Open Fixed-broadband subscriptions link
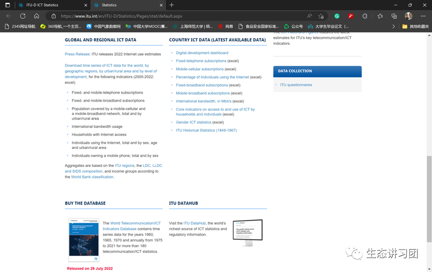The height and width of the screenshot is (272, 432). 202,85
